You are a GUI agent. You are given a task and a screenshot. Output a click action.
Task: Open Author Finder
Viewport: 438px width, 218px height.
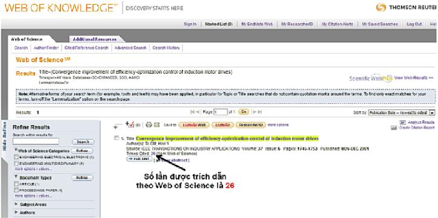point(46,48)
